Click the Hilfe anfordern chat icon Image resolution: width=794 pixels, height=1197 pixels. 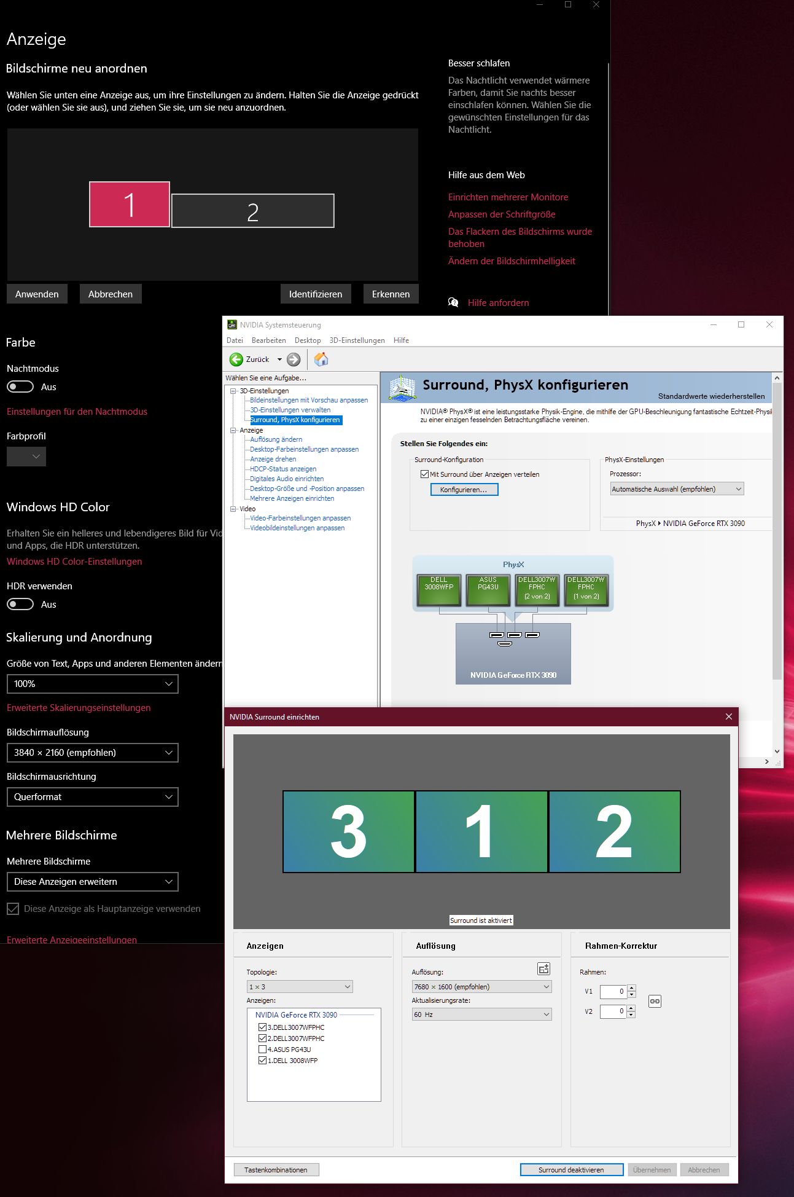click(453, 302)
